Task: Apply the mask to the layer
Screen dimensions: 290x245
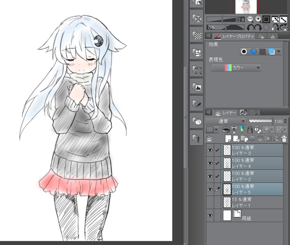Action: [x=276, y=139]
